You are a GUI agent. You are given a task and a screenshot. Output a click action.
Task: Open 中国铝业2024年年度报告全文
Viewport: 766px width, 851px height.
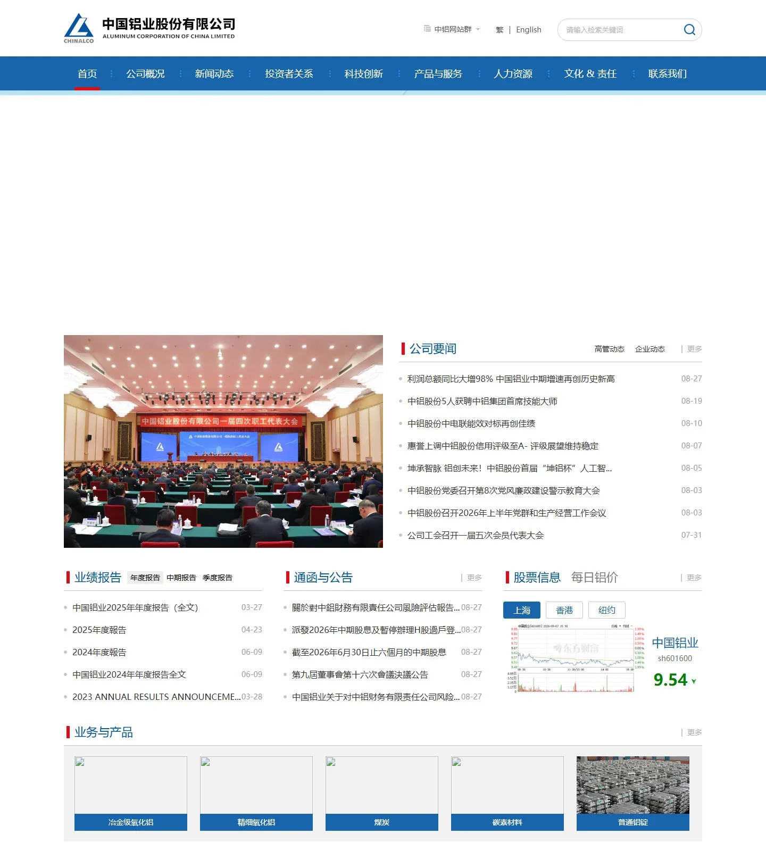tap(129, 674)
